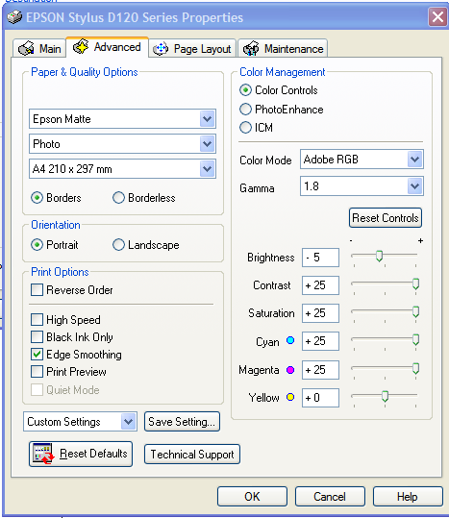The height and width of the screenshot is (518, 449).
Task: Click the Saturation slider handle
Action: (415, 311)
